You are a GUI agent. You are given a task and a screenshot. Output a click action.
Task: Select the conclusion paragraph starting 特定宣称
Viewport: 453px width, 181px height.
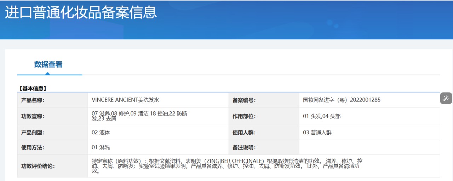(x=227, y=166)
